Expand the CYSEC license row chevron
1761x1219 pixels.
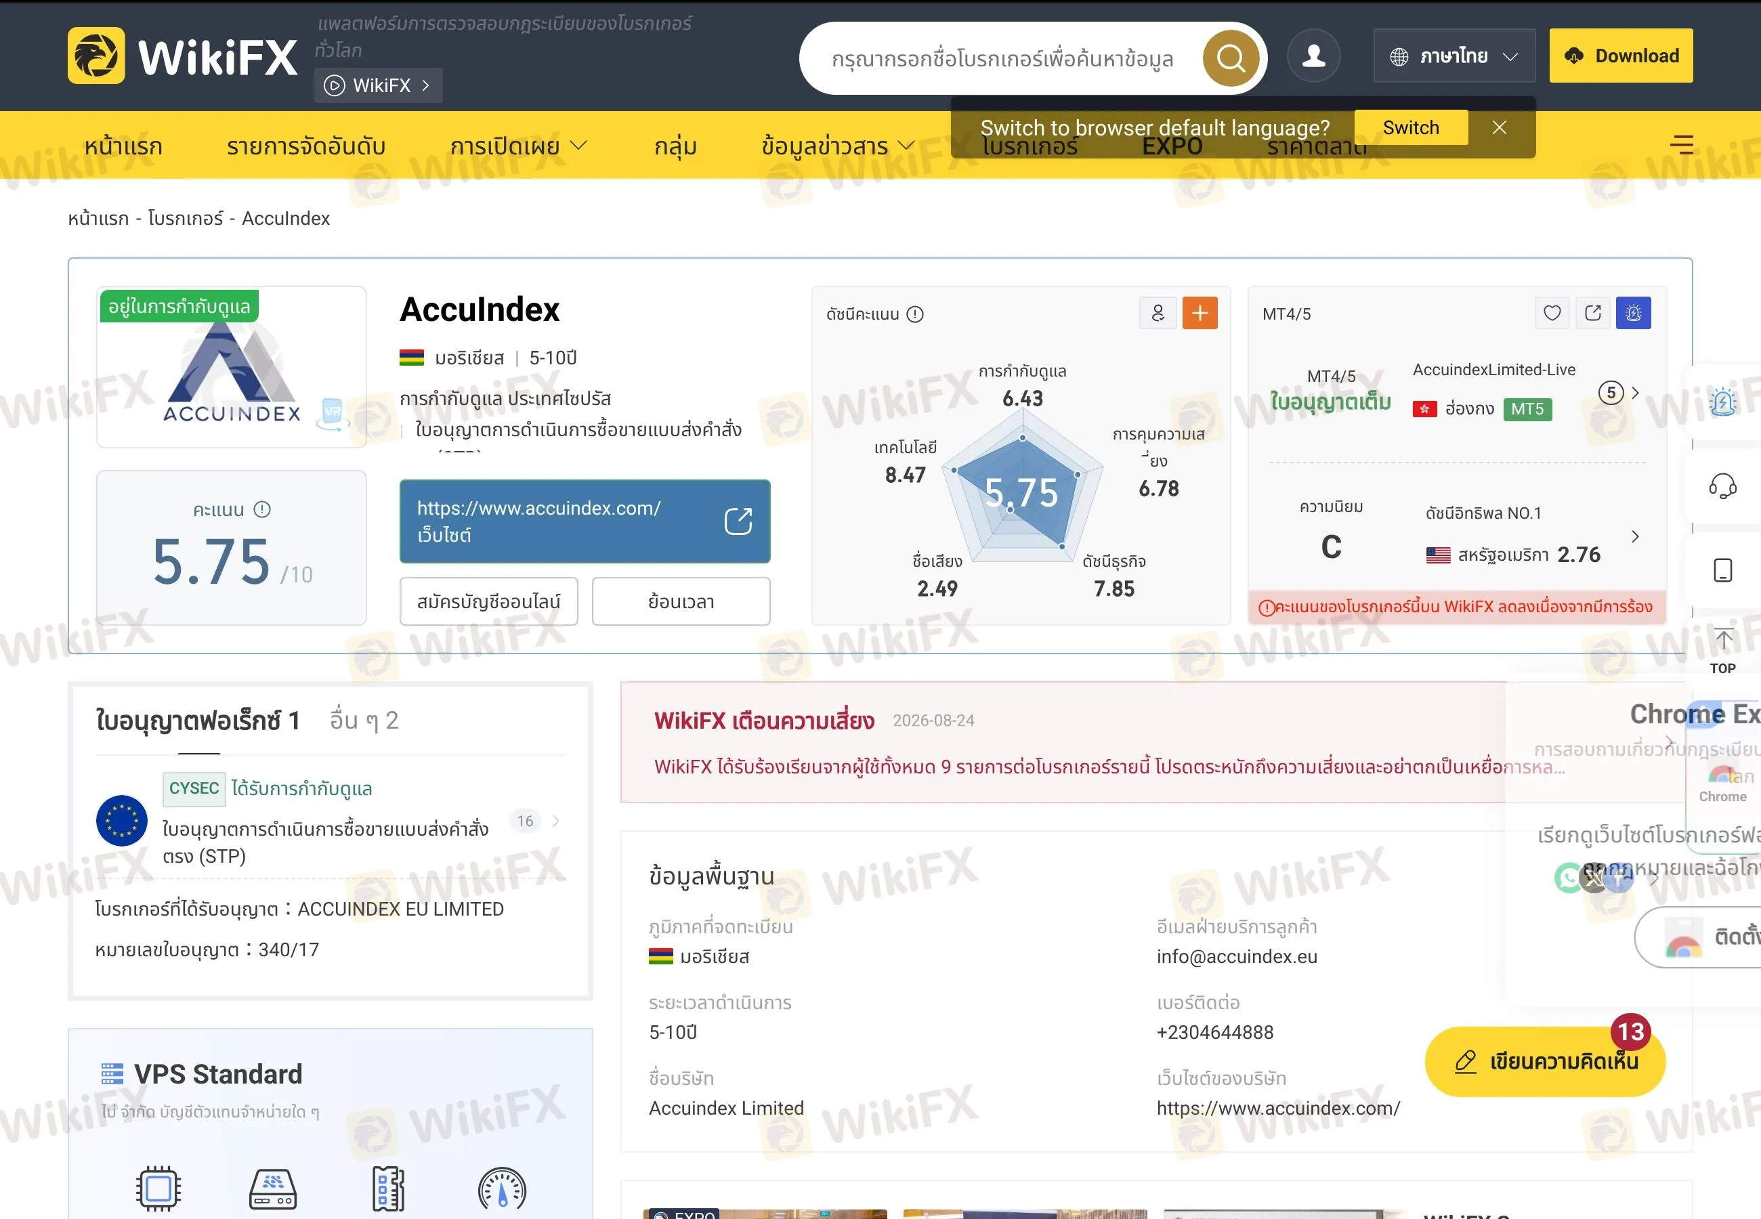(555, 821)
